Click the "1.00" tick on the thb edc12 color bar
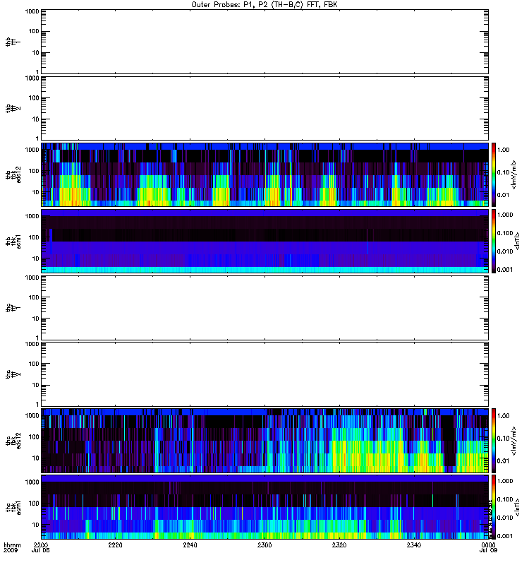 pos(503,150)
